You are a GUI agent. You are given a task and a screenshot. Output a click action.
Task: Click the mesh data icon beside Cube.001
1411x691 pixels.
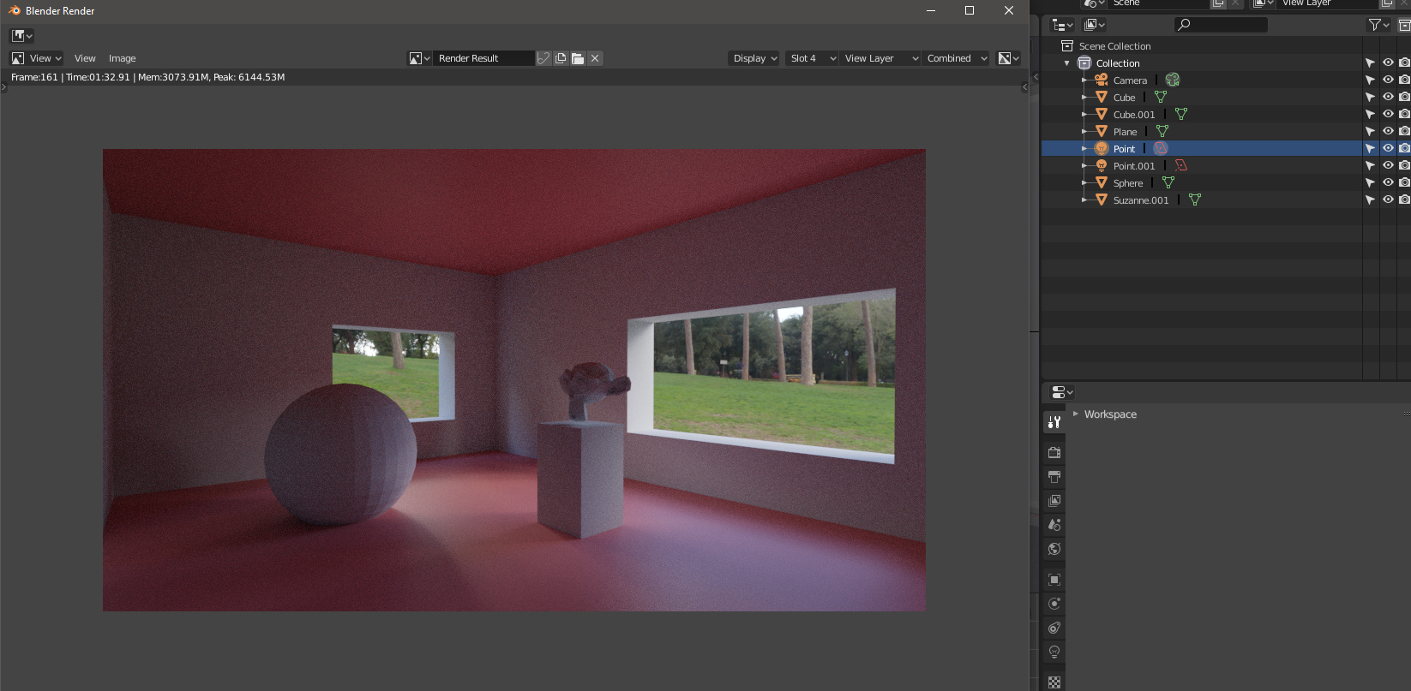(1181, 114)
